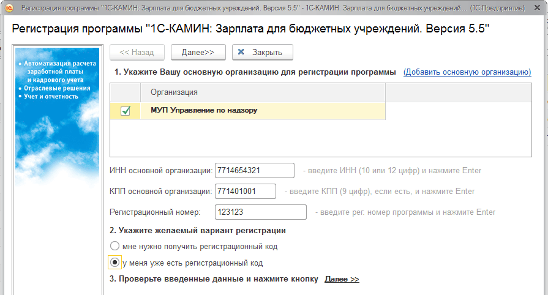This screenshot has width=548, height=295.
Task: Click the КПП основной организации input field
Action: (x=246, y=192)
